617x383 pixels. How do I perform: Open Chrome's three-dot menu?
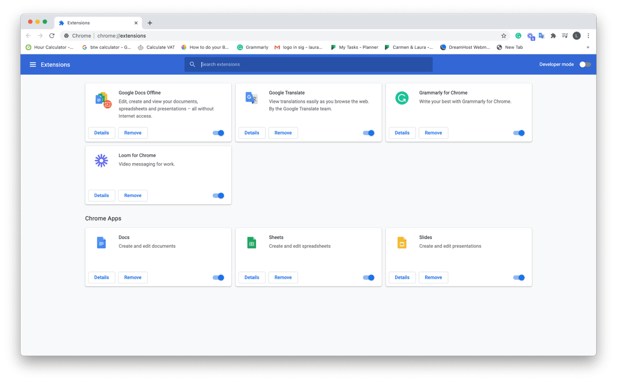(588, 35)
